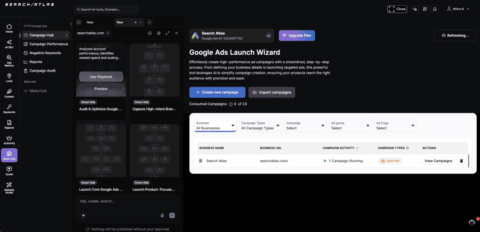Open Campaign Performance menu item
The image size is (480, 232).
(x=46, y=44)
